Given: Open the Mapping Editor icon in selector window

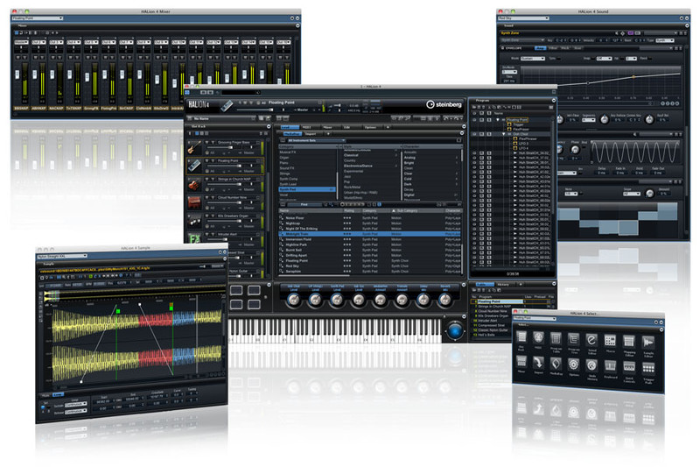Looking at the screenshot, I should (x=629, y=341).
